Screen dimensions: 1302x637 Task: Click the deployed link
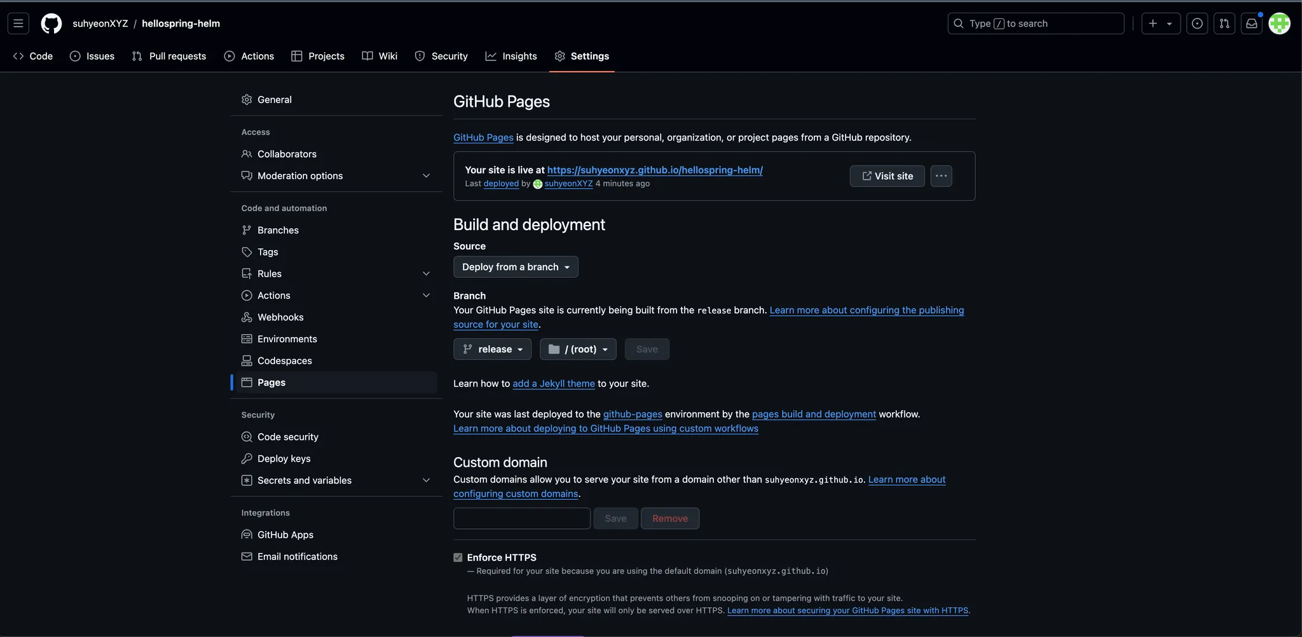(501, 184)
